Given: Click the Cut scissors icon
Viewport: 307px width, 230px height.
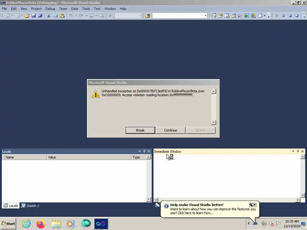Looking at the screenshot, I should [49, 16].
